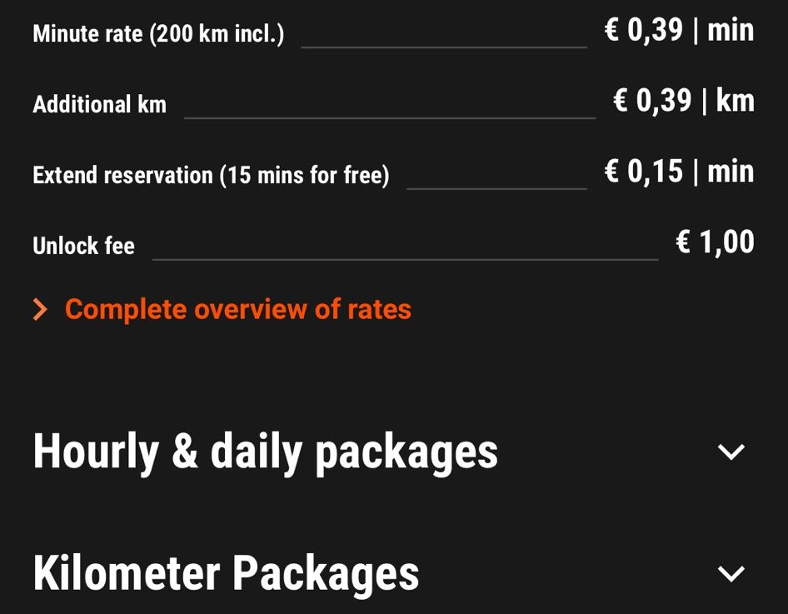Click the orange arrow before Complete overview

pos(40,311)
